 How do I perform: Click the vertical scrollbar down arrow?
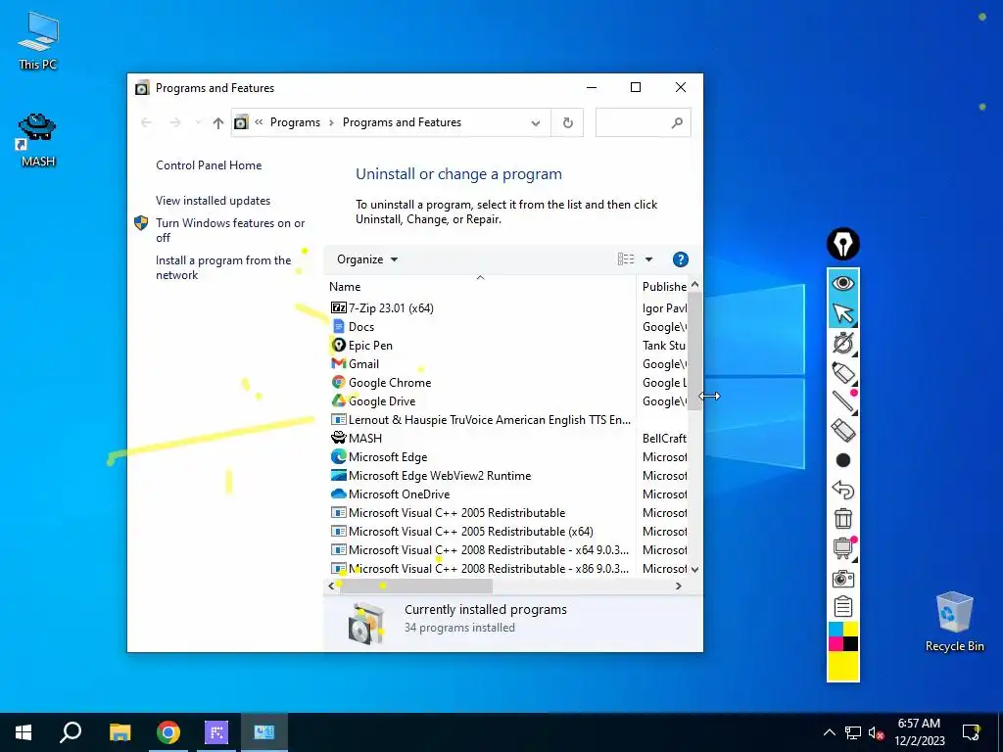click(694, 569)
